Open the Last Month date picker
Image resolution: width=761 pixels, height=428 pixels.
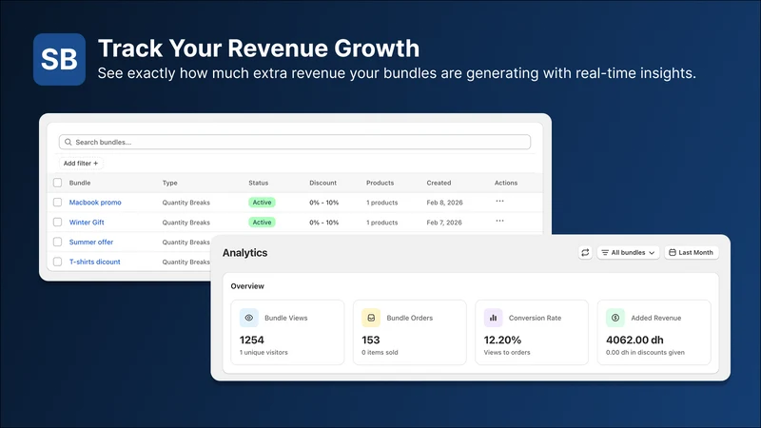(692, 252)
